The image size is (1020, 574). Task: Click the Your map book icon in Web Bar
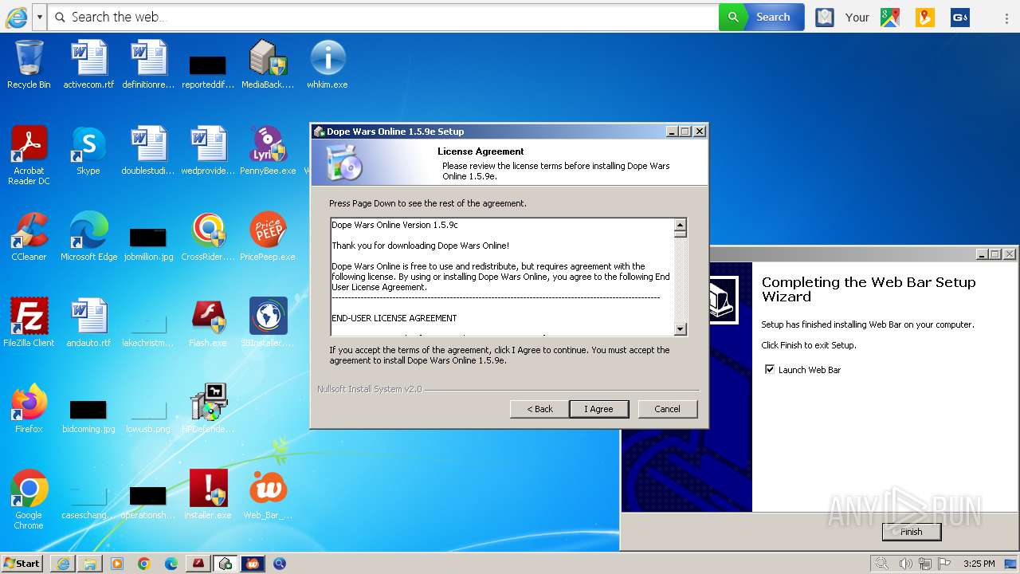pos(825,17)
